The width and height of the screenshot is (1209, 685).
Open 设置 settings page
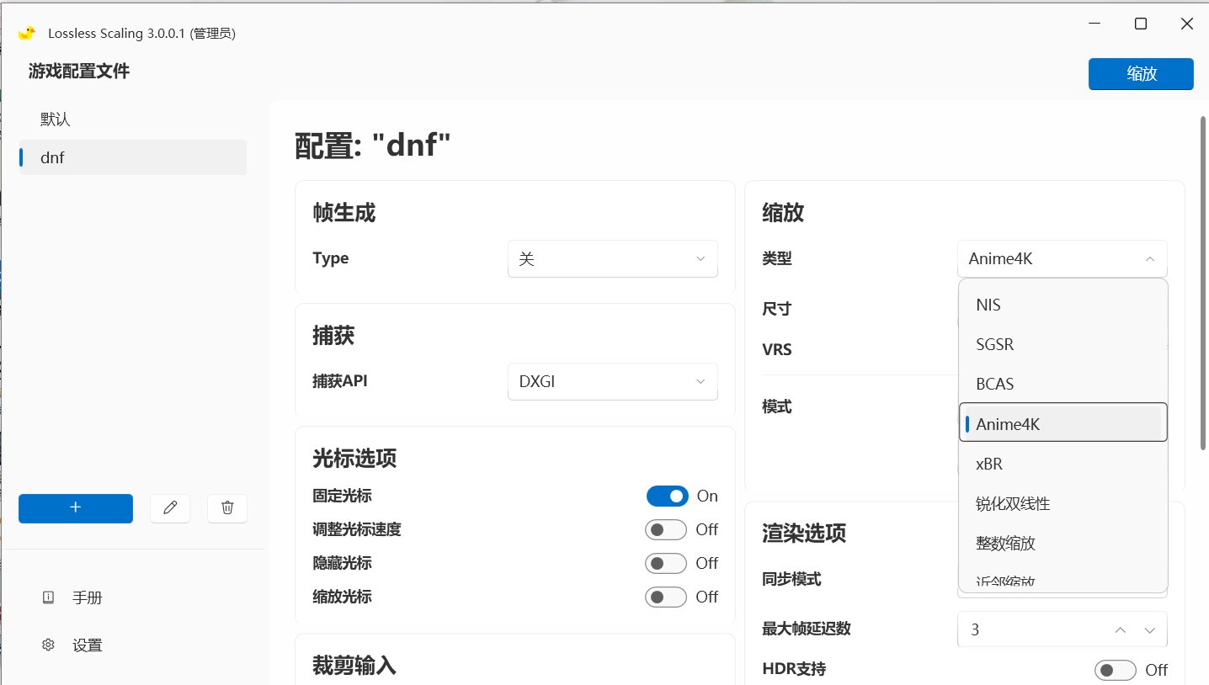tap(88, 646)
